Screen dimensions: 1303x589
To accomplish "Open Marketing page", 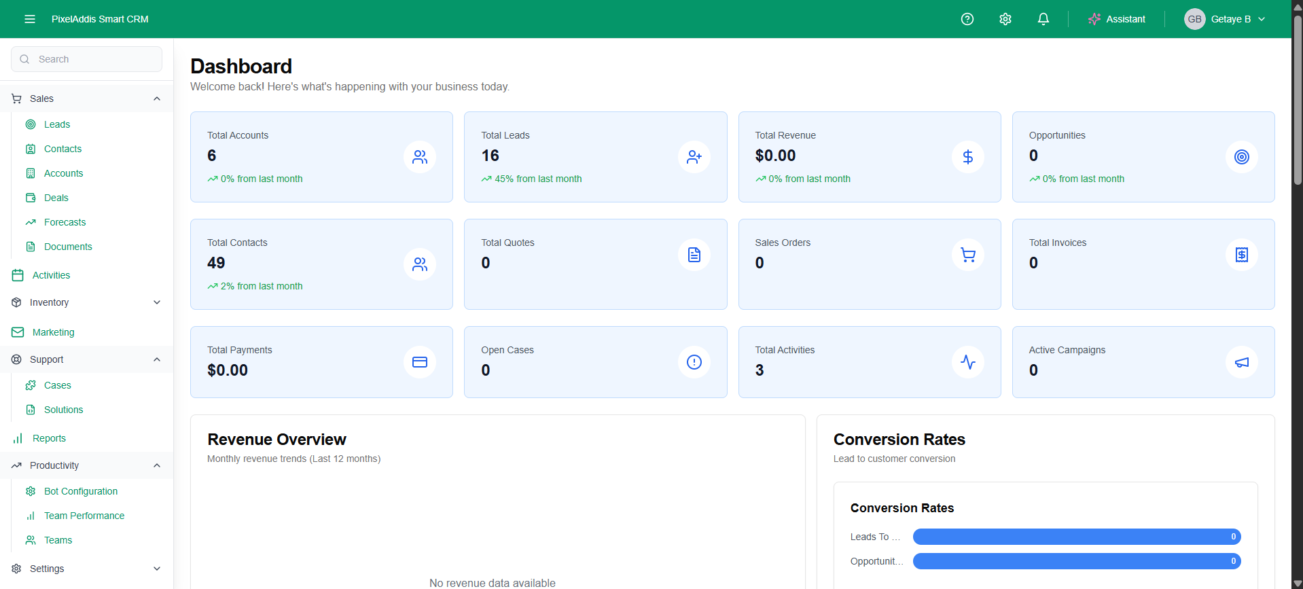I will point(53,332).
